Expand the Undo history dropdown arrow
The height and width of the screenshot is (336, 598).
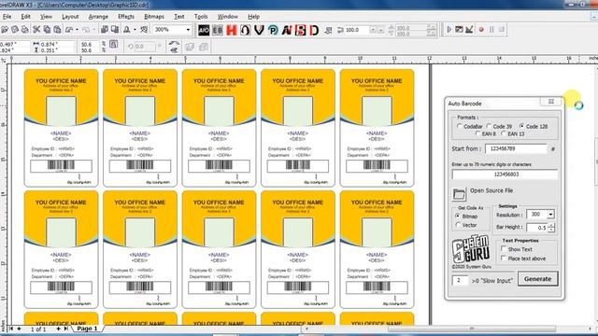tap(77, 30)
